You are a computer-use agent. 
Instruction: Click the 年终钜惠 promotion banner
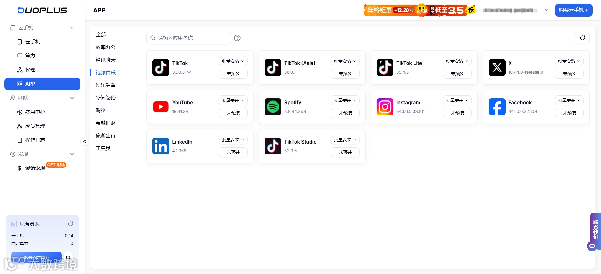420,10
